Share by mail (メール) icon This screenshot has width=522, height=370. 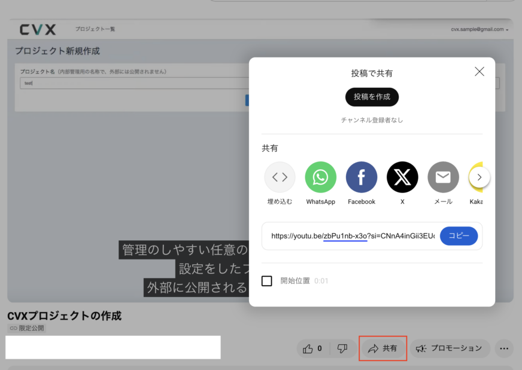click(443, 178)
